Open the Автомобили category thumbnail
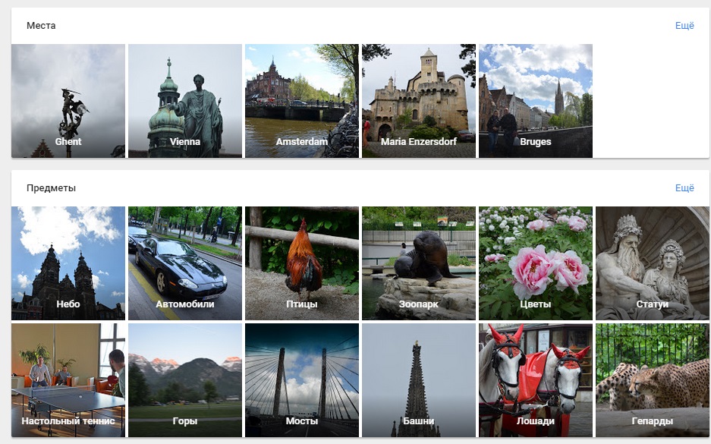 point(185,263)
